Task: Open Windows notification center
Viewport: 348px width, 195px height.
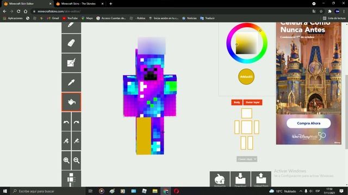Action: coord(341,191)
